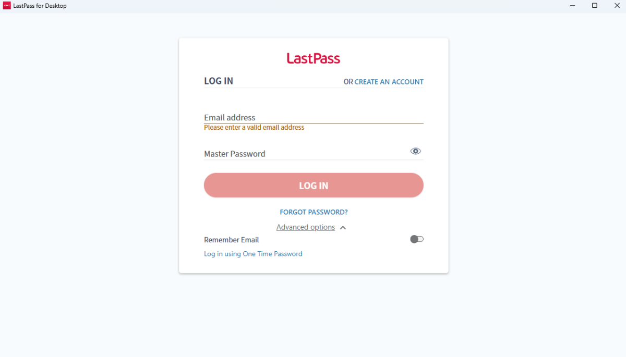Collapse Advanced options using the chevron arrow

343,228
